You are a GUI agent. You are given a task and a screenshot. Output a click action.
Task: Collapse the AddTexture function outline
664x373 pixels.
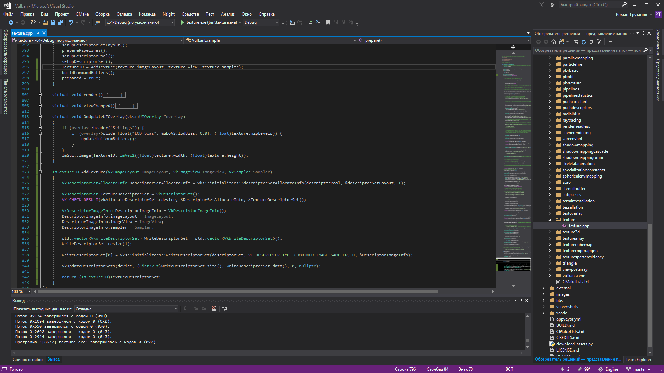(40, 172)
